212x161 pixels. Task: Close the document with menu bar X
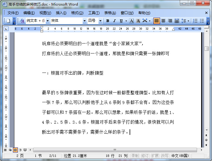pos(206,13)
